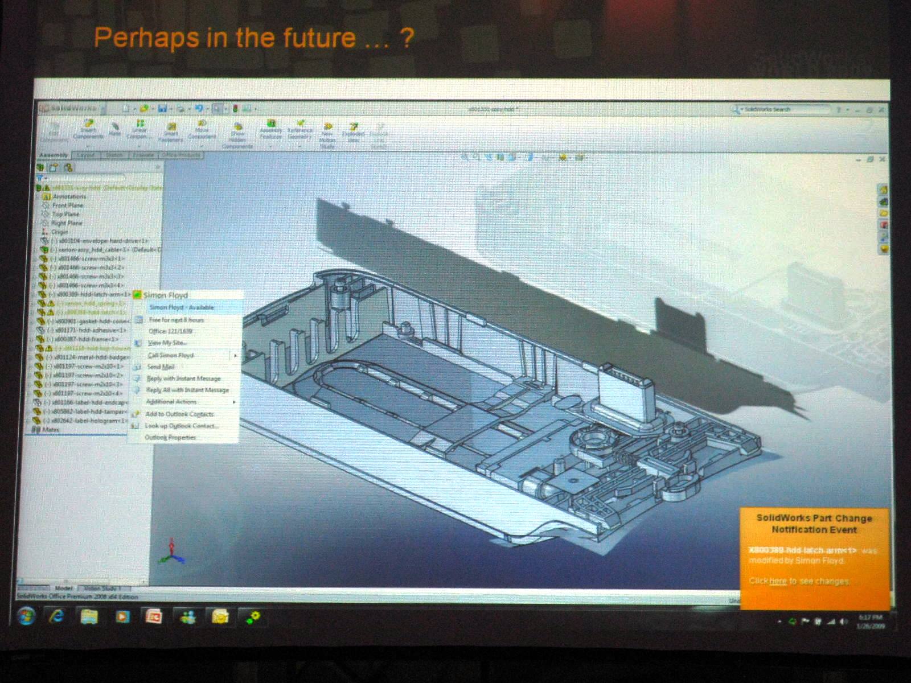Screen dimensions: 911x683
Task: Open the SolidWorks Resources task pane icon
Action: (884, 190)
